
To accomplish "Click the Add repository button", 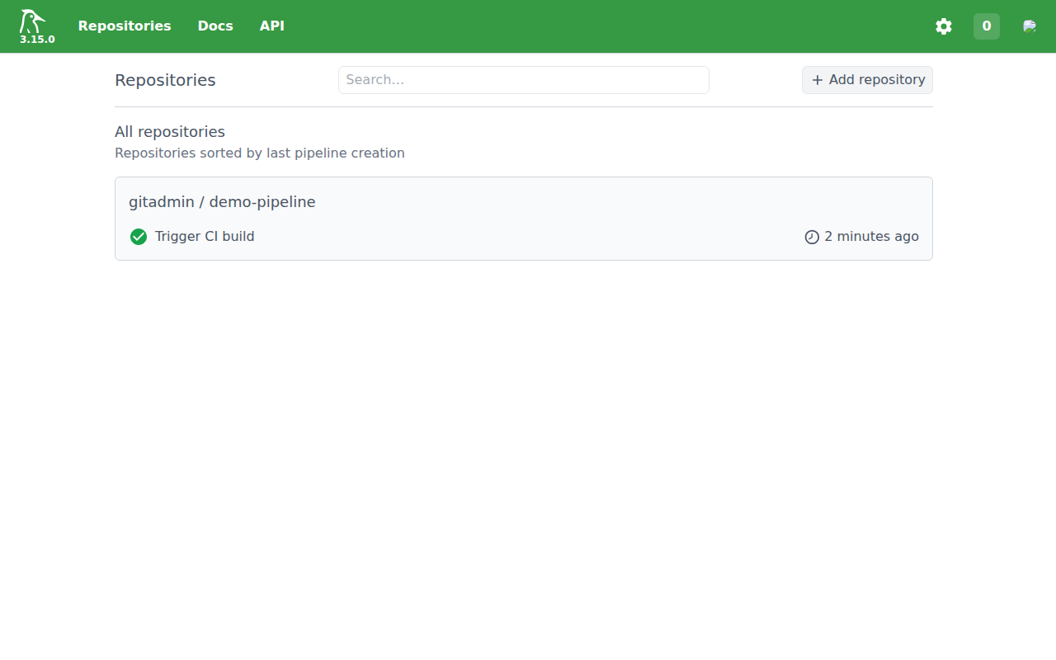I will (x=867, y=80).
